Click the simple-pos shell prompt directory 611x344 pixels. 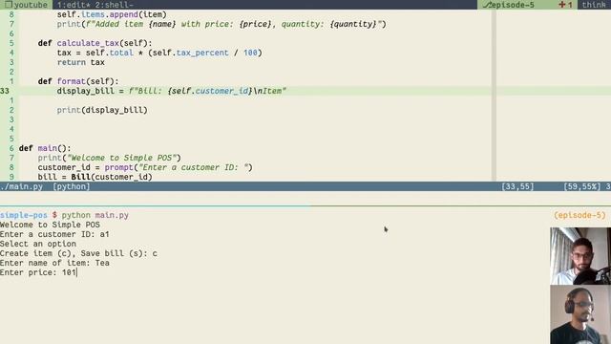[x=23, y=215]
